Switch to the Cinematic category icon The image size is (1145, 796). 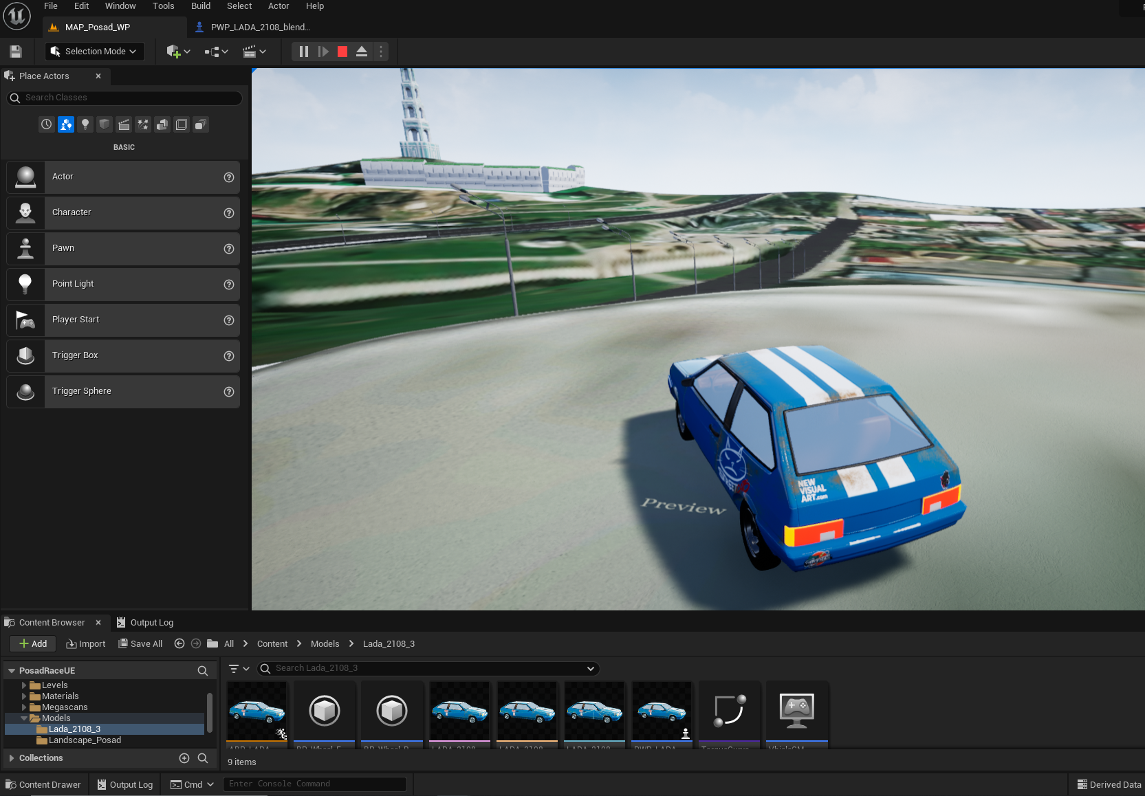[124, 124]
